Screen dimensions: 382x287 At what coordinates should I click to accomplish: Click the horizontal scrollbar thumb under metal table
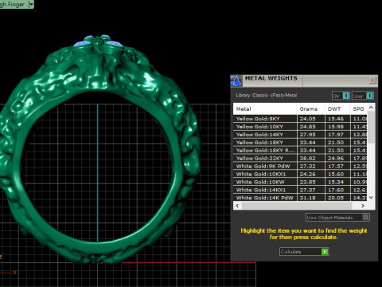(297, 206)
